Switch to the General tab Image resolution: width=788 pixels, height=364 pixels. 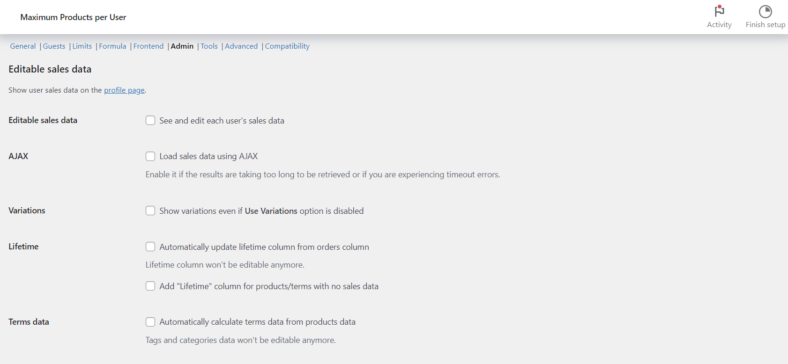[23, 46]
